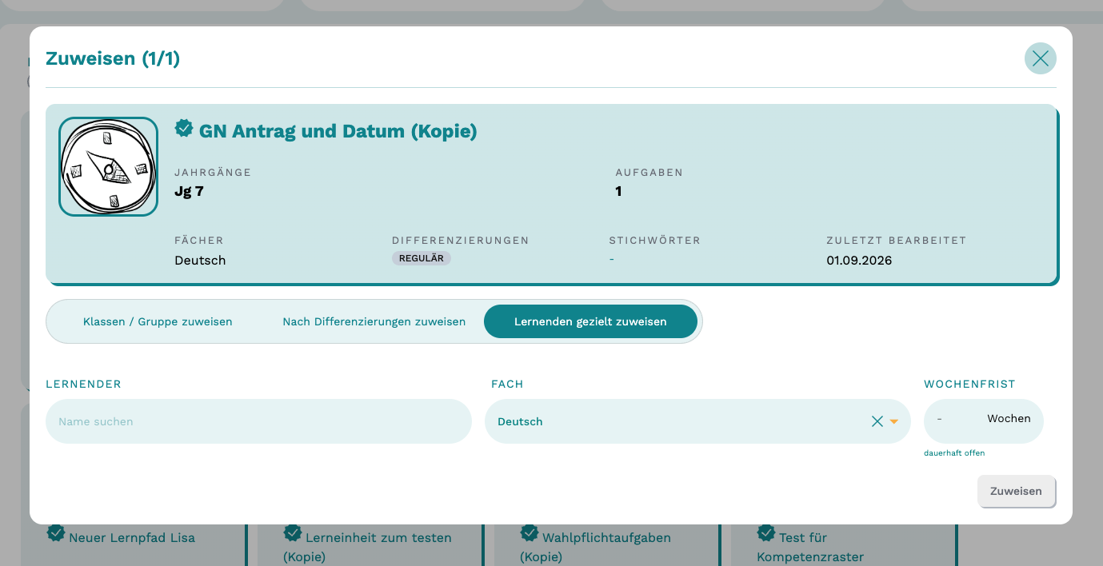Screen dimensions: 1103x566
Task: Switch to Klassen / Gruppe zuweisen tab
Action: 158,321
